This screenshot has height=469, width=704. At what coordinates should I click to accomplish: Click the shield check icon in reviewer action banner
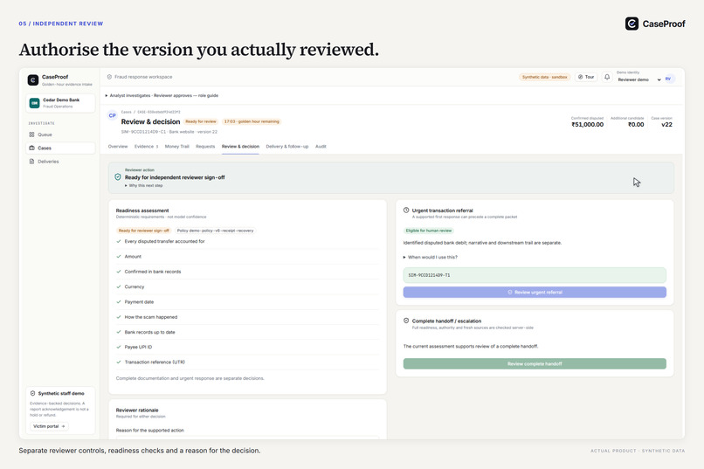(x=118, y=177)
